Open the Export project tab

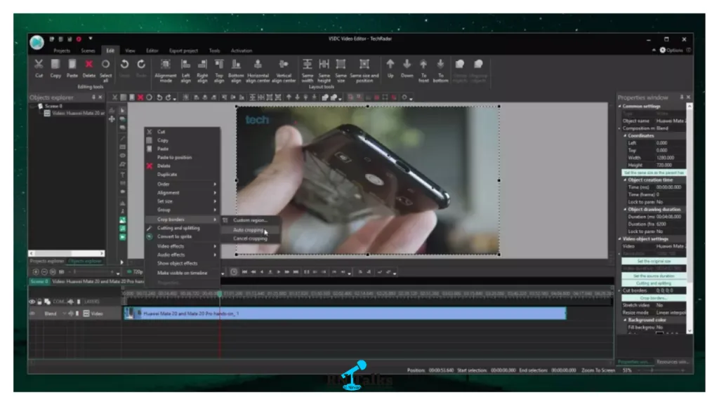[183, 50]
